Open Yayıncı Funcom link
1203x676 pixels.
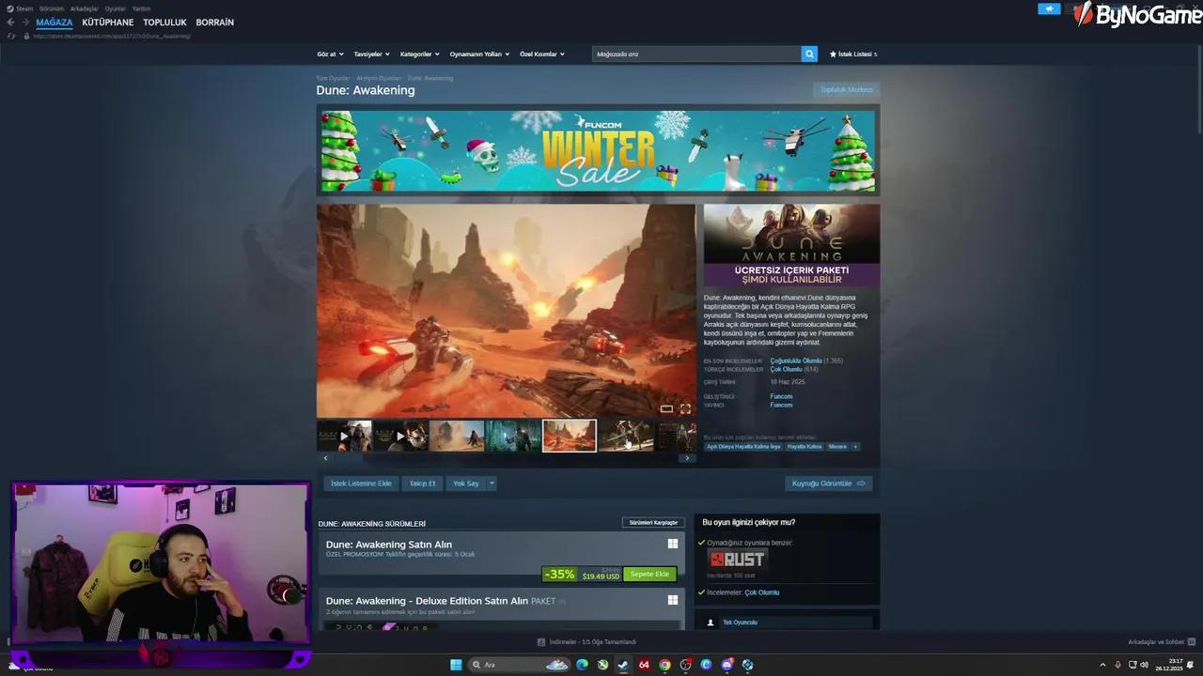pos(781,405)
